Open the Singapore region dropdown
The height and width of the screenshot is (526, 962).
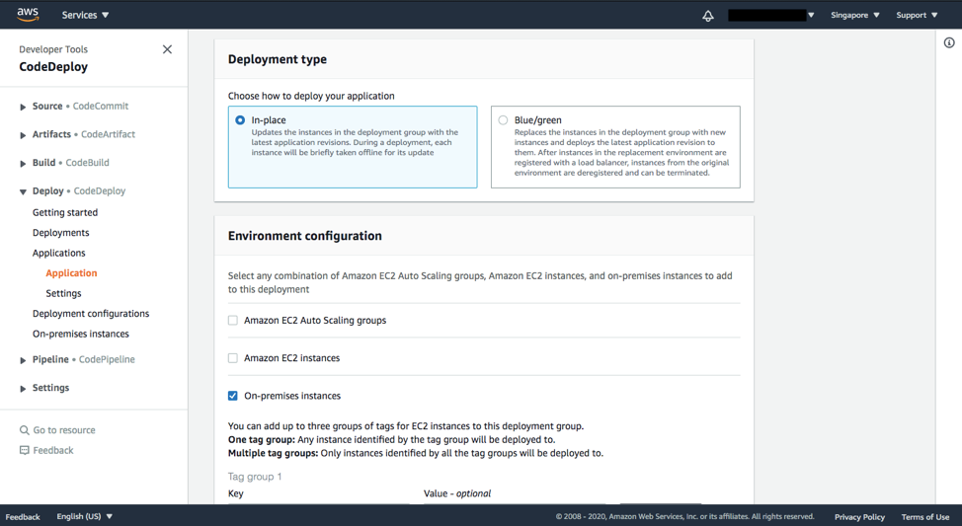pos(855,15)
